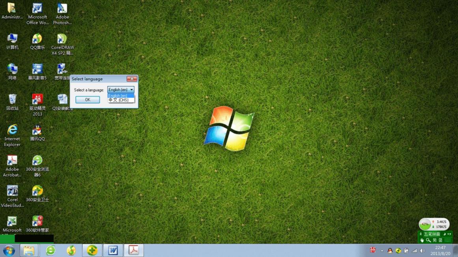Confirm language with the OK button
The height and width of the screenshot is (257, 458).
coord(88,100)
